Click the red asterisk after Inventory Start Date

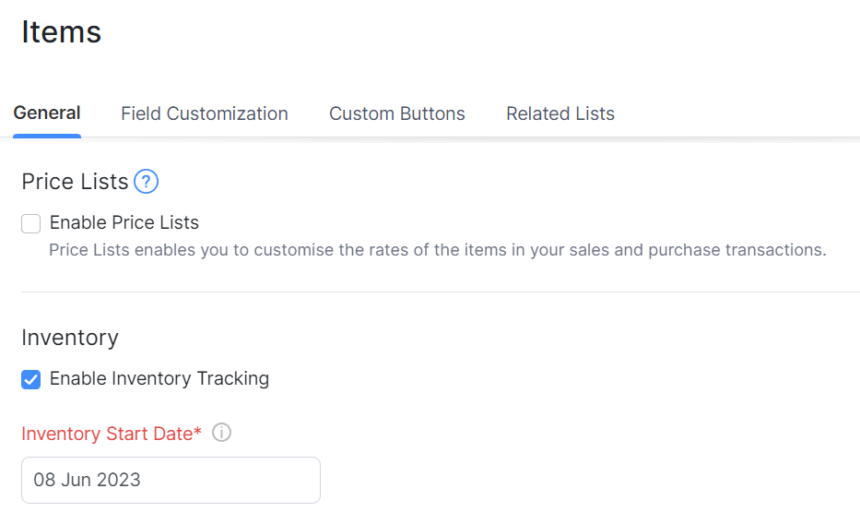coord(198,431)
